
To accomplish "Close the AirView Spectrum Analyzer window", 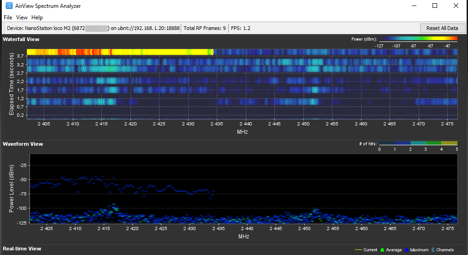I will pos(456,6).
